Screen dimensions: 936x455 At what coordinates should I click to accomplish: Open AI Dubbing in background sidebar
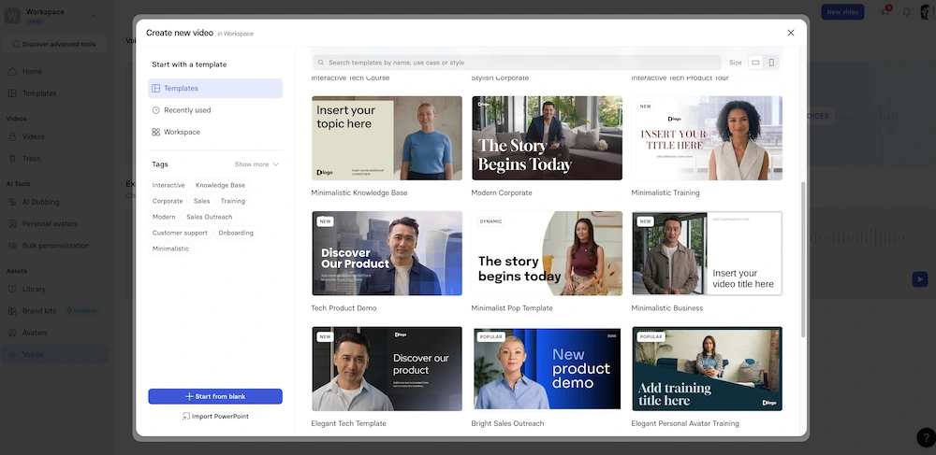point(54,202)
